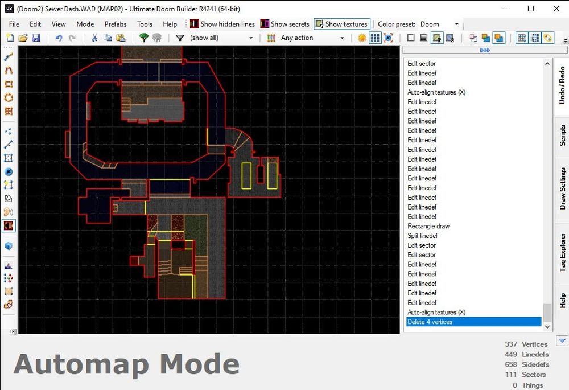The height and width of the screenshot is (390, 569).
Task: Select the highlighted Automap mode icon
Action: (9, 225)
